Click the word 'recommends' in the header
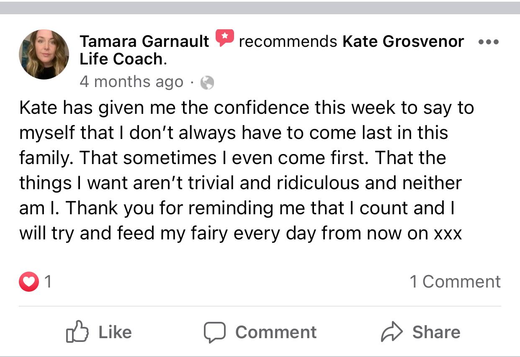This screenshot has height=357, width=520. (x=288, y=41)
